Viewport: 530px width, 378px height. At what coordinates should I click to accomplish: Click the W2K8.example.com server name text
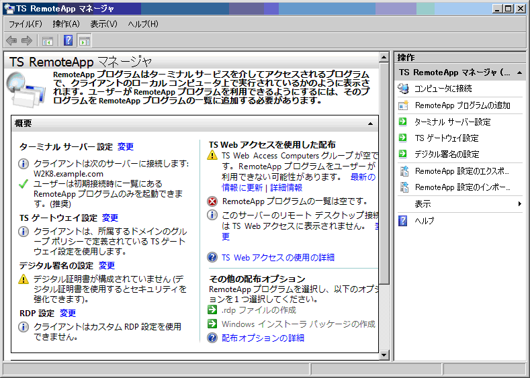69,174
